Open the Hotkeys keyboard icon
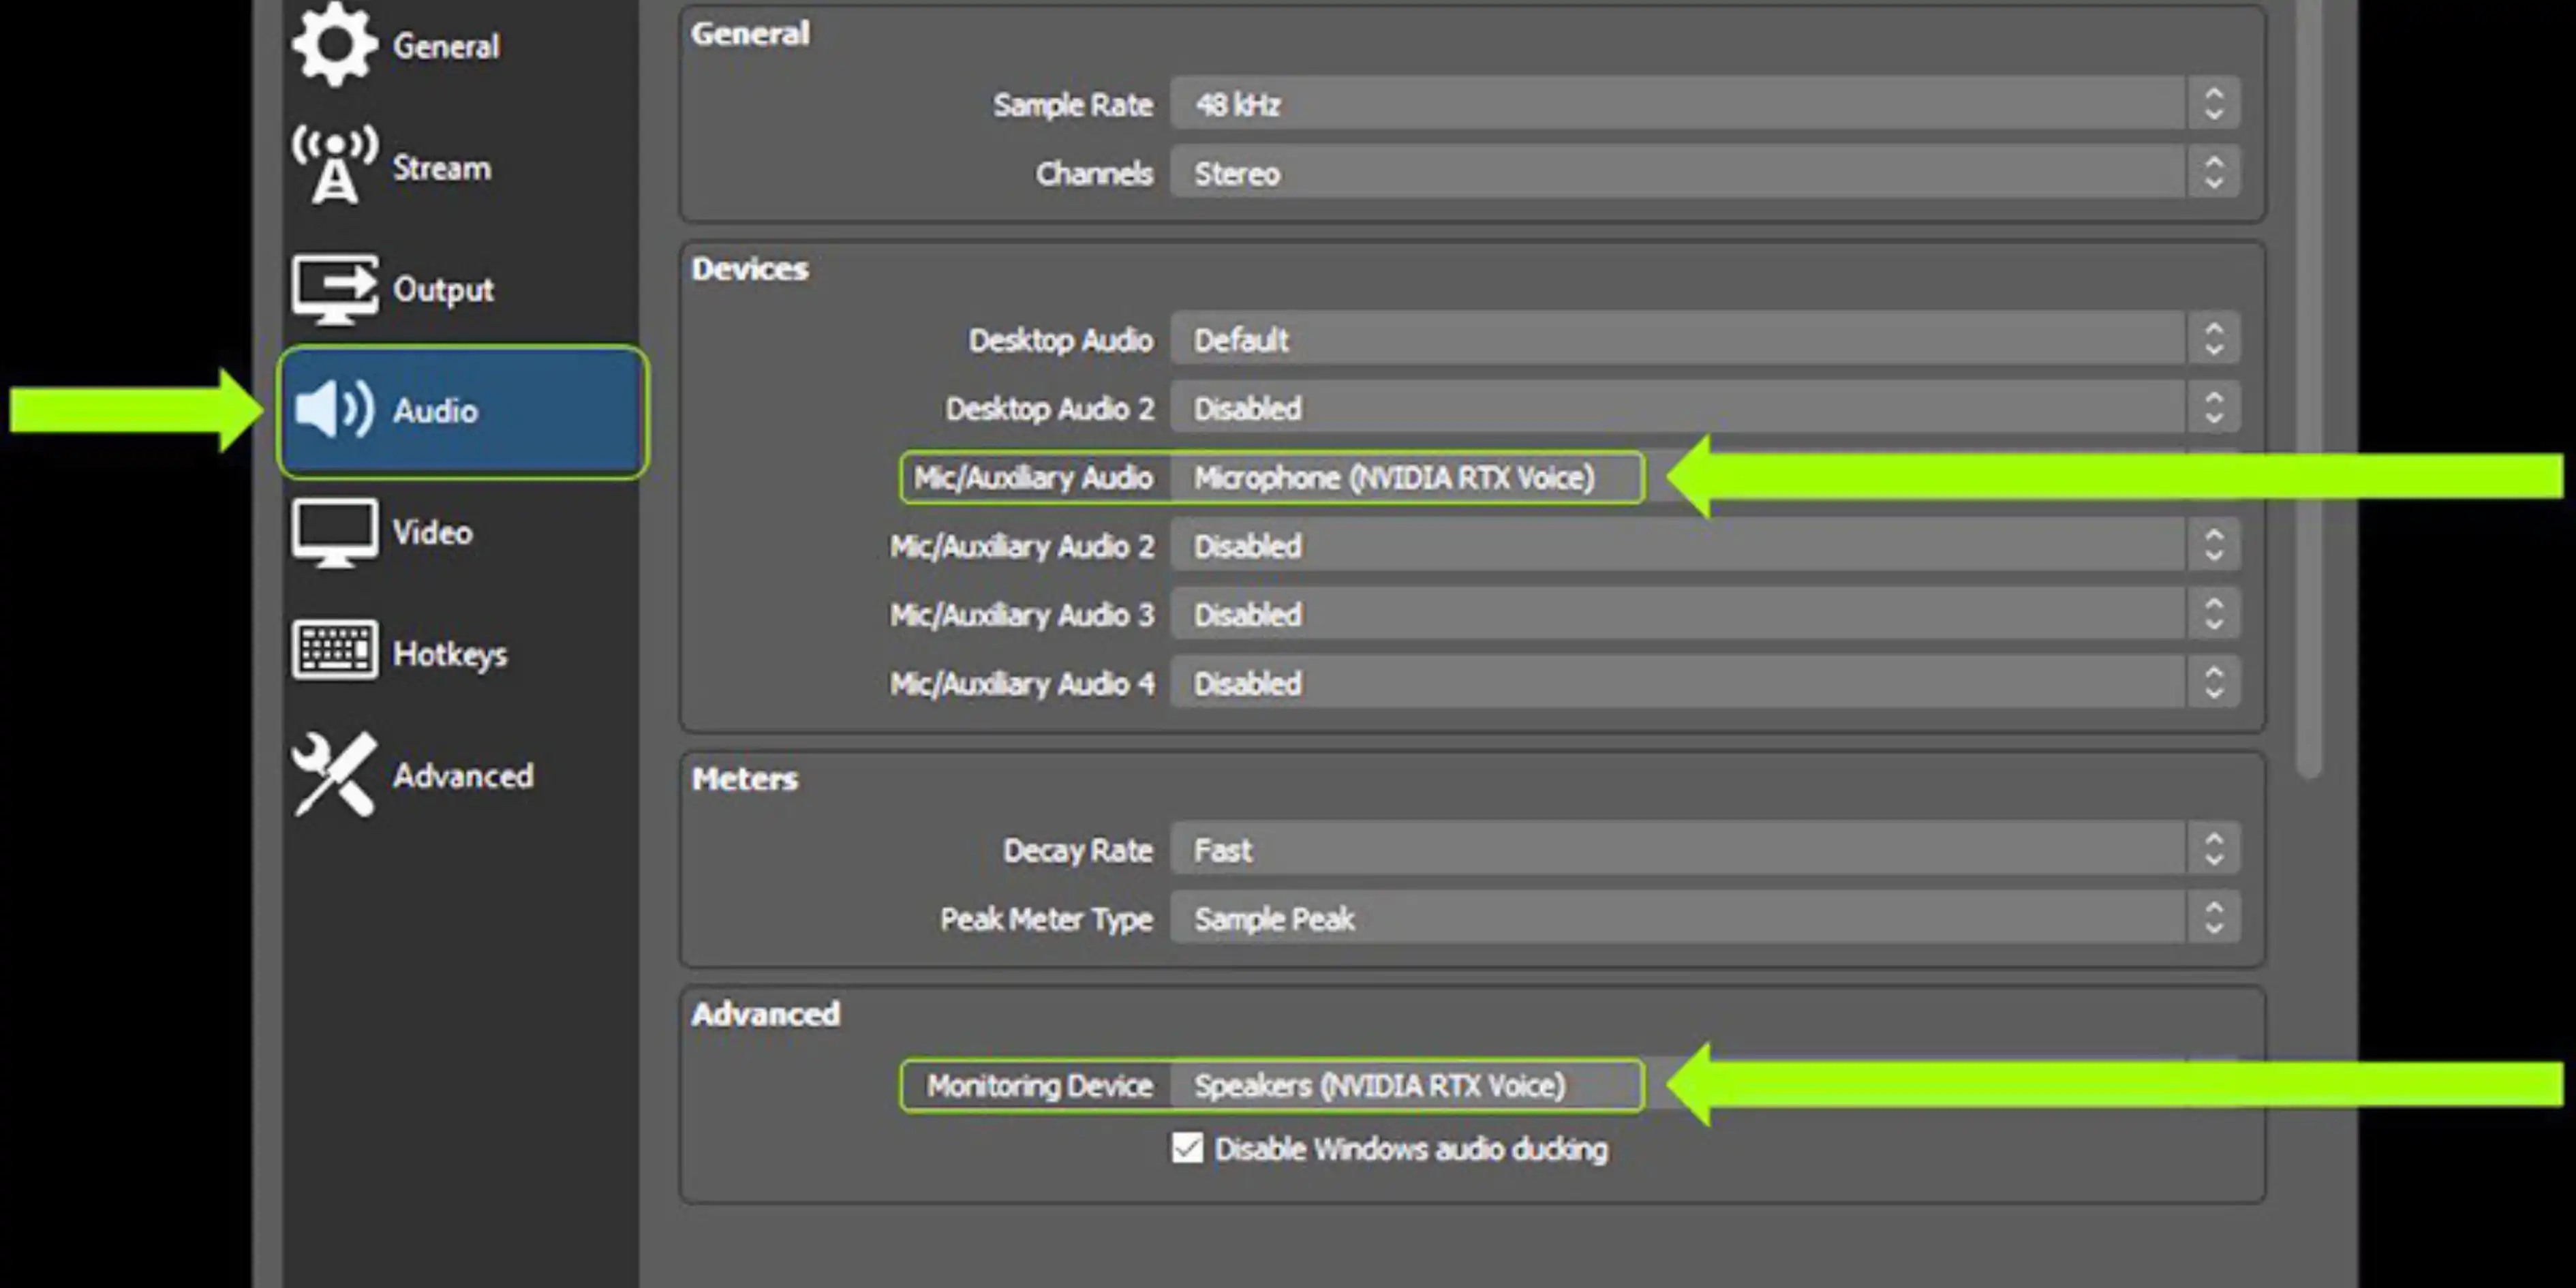This screenshot has height=1288, width=2576. [x=334, y=651]
